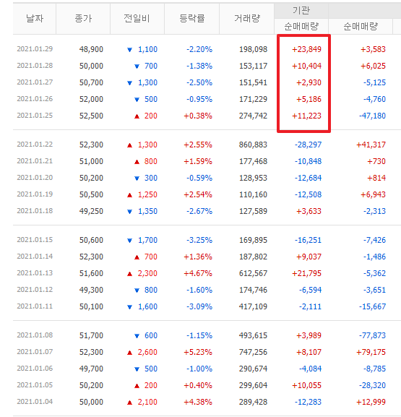Click the 전일비 column header

[137, 19]
